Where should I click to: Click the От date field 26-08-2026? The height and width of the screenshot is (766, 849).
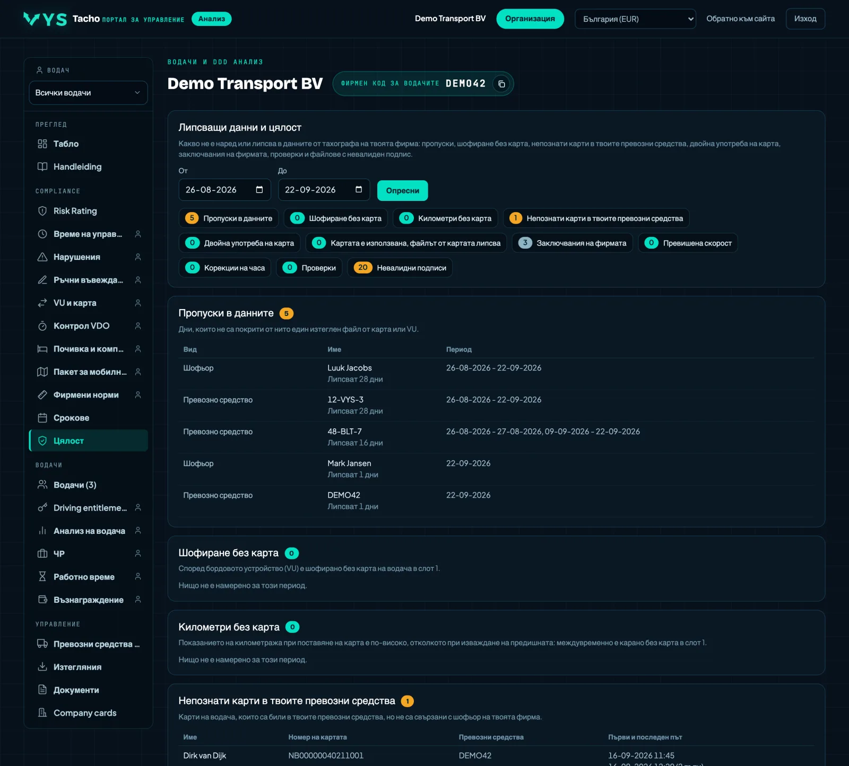tap(225, 190)
